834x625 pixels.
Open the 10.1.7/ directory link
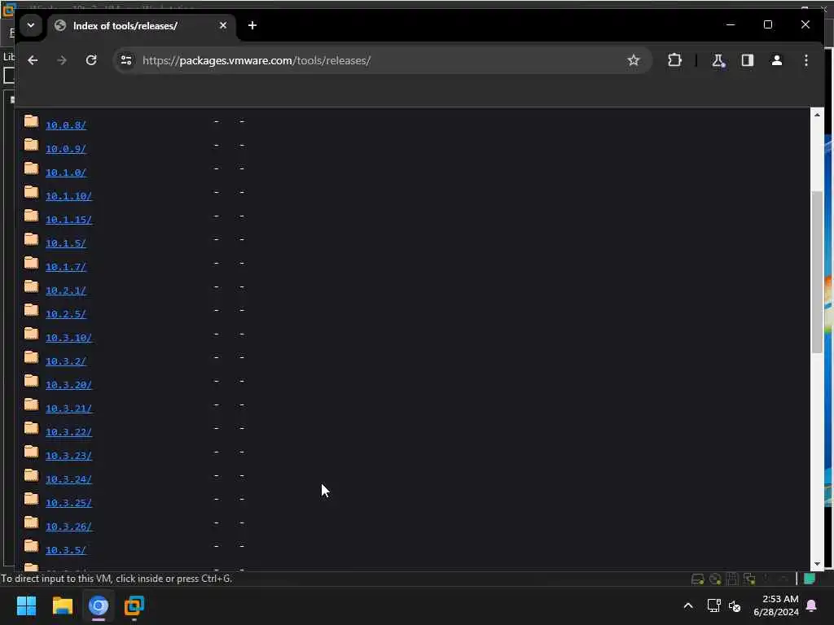[x=65, y=267]
